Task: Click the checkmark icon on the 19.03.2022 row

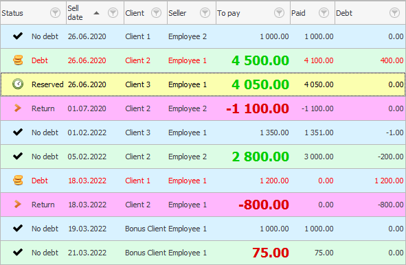Action: point(18,229)
